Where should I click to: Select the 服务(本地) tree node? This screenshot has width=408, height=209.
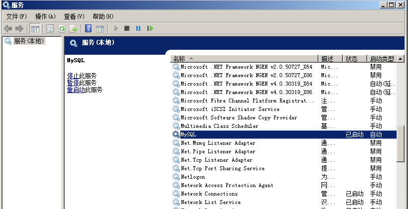click(29, 41)
